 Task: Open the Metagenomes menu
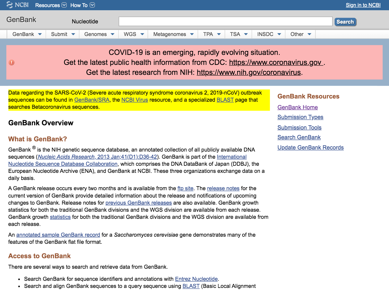[173, 34]
